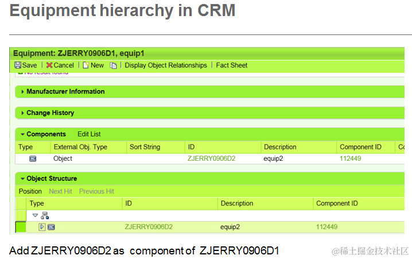Click the Sort String column header

156,147
